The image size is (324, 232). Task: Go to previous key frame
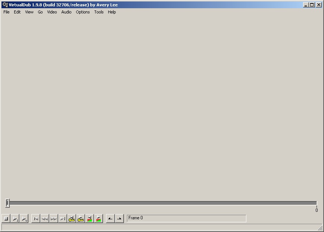tap(72, 219)
